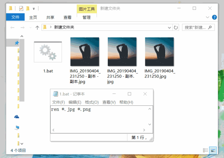Click the navigation pane vertical scrollbar thumb
Image resolution: width=224 pixels, height=158 pixels.
pos(22,70)
